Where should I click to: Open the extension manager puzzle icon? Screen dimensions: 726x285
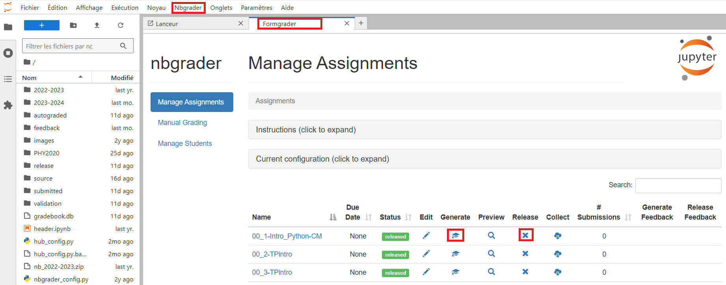point(8,105)
